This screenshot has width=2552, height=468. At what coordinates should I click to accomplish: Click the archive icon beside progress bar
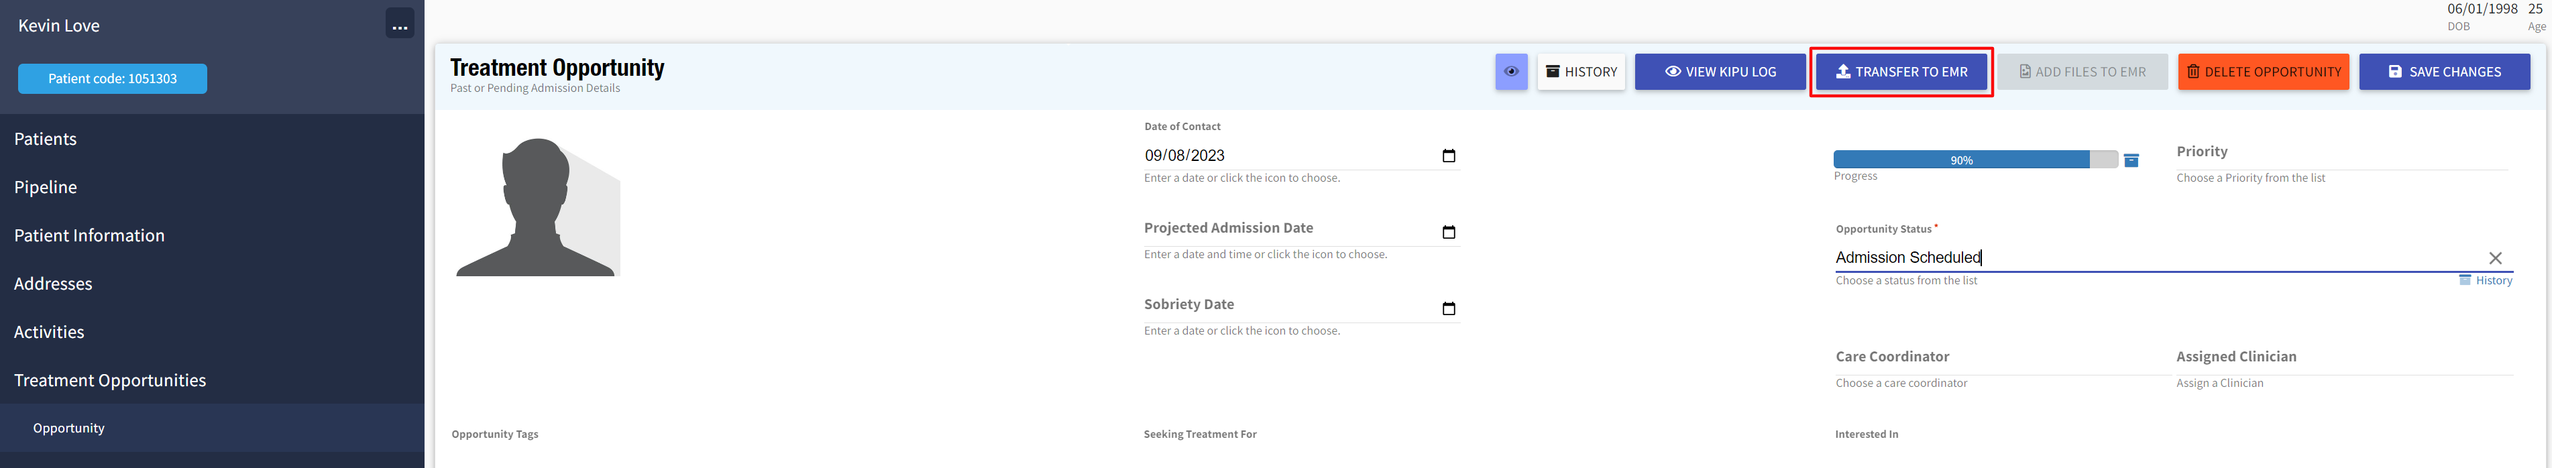click(x=2131, y=160)
